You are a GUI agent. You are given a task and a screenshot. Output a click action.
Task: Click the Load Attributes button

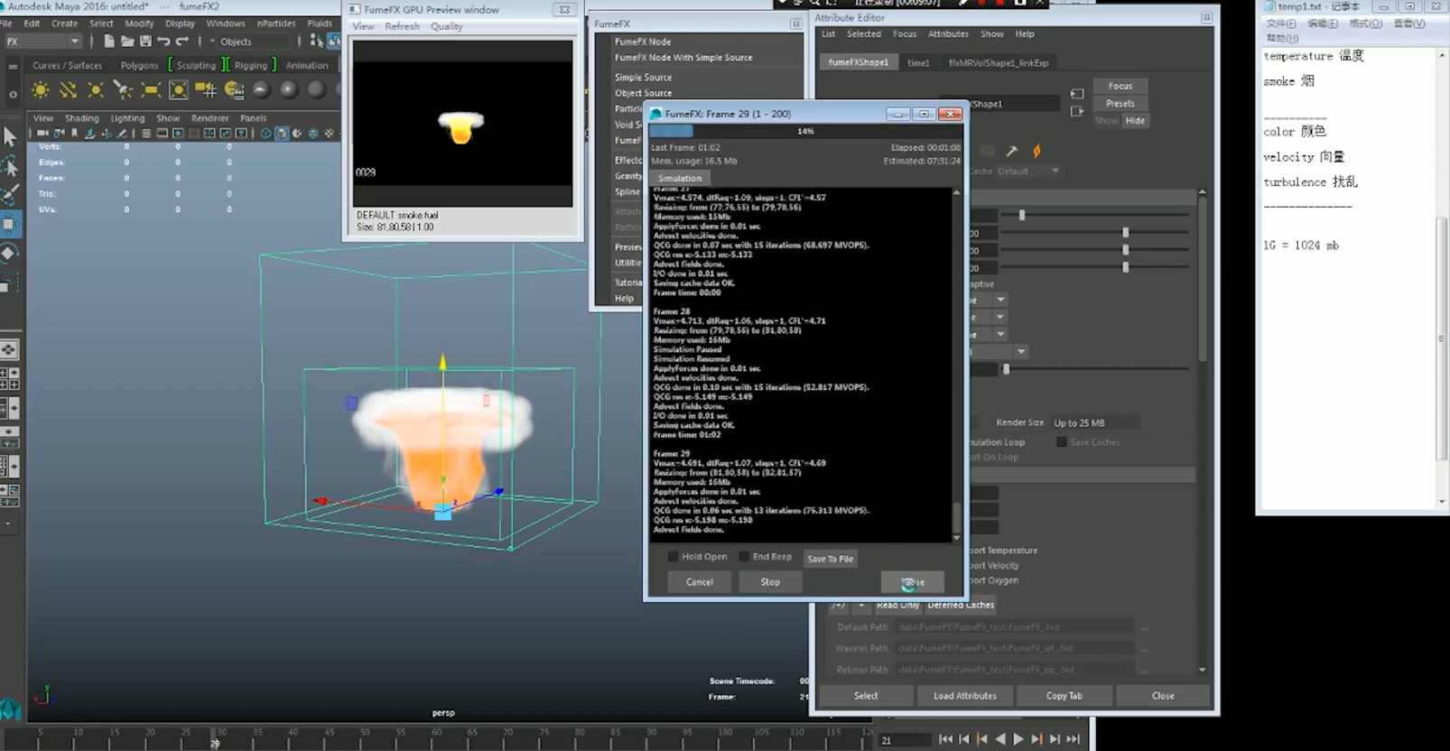click(965, 696)
